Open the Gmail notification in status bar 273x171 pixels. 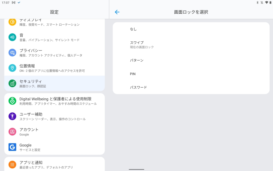(x=14, y=2)
